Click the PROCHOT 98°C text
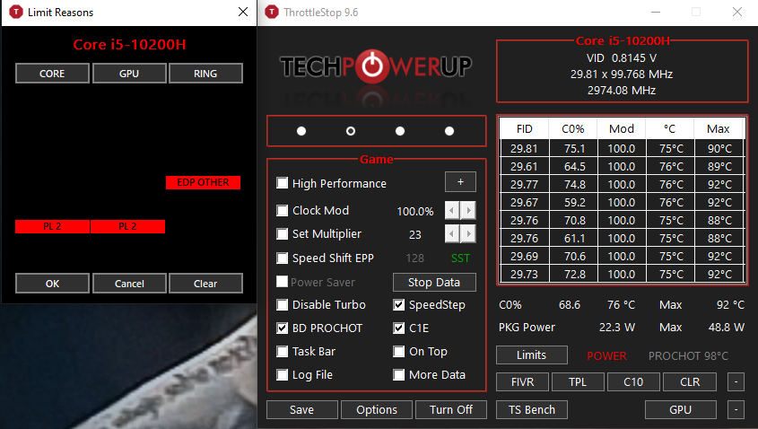Viewport: 758px width, 429px height. pos(688,356)
